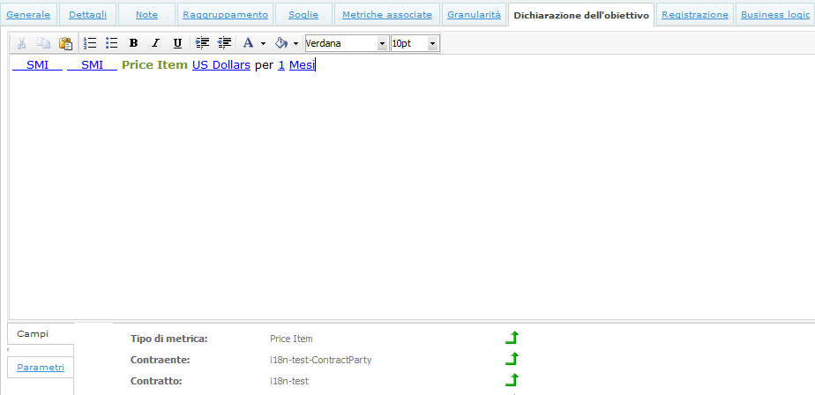Viewport: 815px width, 395px height.
Task: Click the Contraente label
Action: pos(161,360)
